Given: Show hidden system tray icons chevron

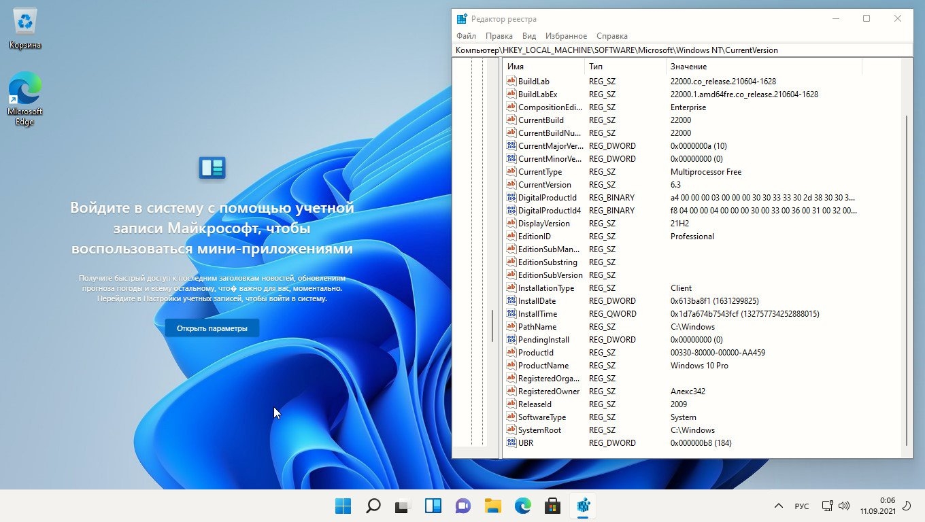Looking at the screenshot, I should coord(779,506).
